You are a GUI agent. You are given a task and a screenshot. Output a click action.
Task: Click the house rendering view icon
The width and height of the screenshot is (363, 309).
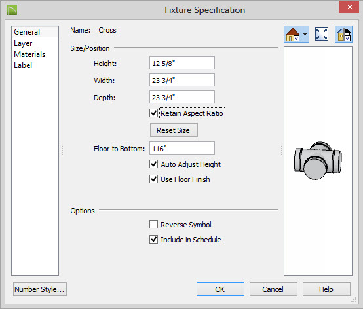tap(293, 34)
